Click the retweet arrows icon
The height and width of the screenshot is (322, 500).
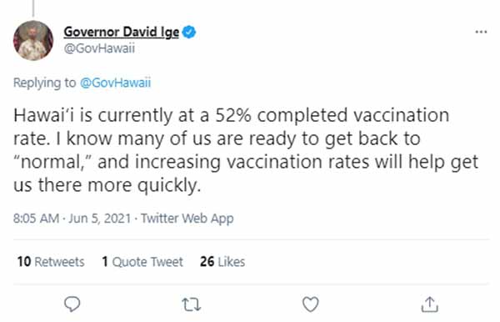(x=192, y=304)
